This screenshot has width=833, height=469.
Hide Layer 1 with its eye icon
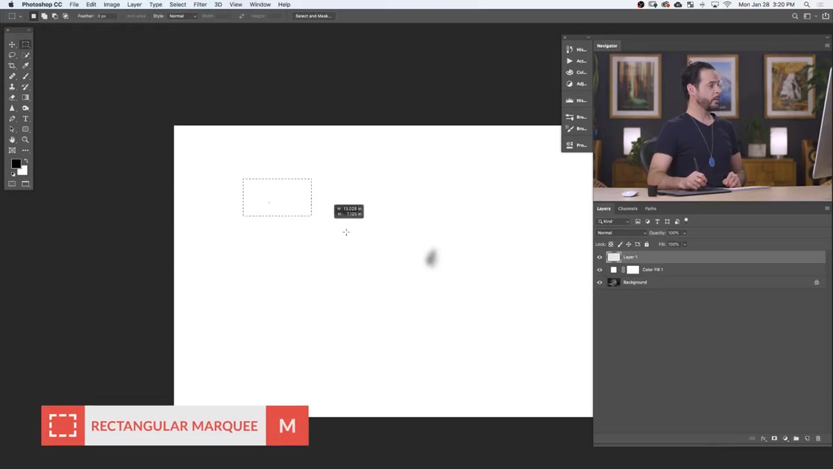(600, 257)
